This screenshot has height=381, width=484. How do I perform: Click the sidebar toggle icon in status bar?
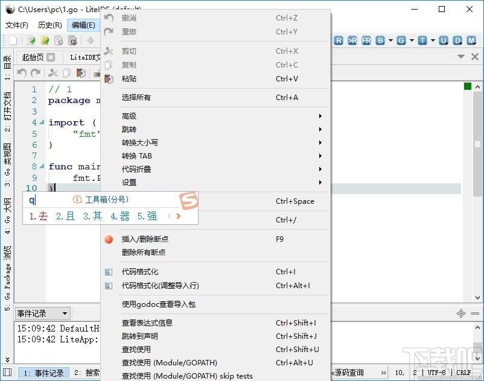pos(7,373)
